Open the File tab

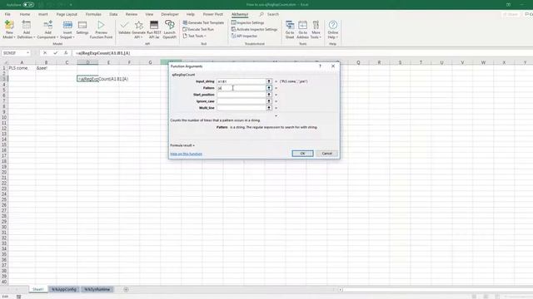click(x=7, y=14)
